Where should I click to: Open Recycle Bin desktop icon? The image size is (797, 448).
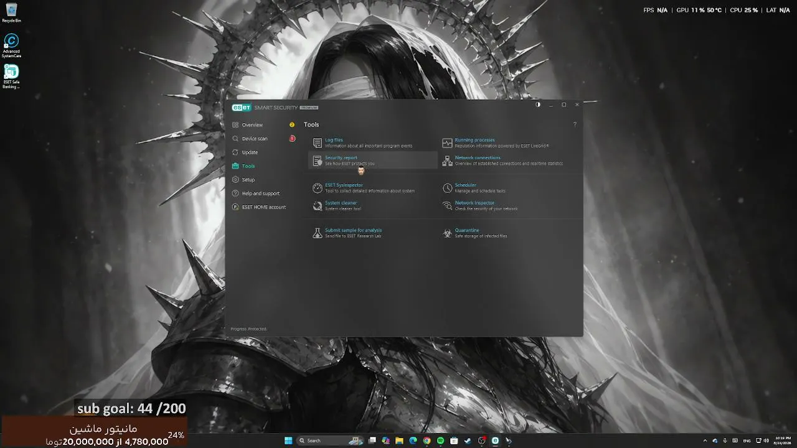tap(11, 13)
